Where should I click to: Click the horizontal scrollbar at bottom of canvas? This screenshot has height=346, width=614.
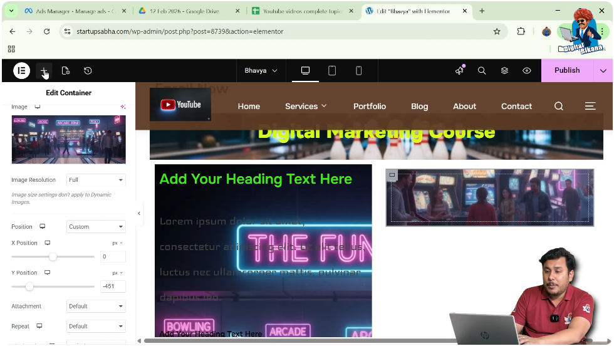pos(368,340)
